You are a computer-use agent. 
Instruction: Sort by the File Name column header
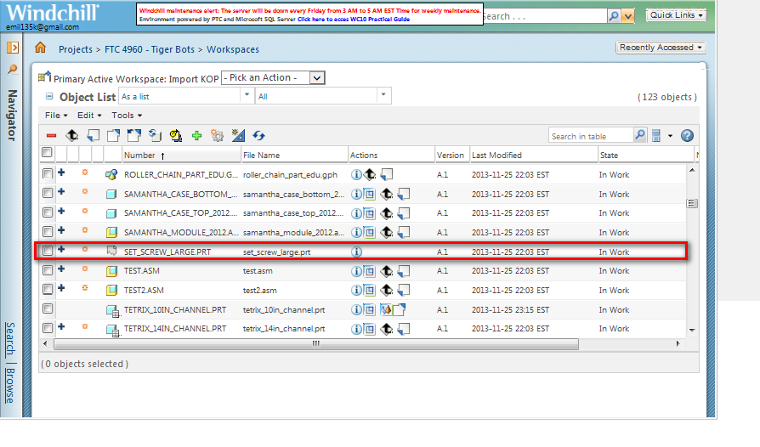[261, 155]
